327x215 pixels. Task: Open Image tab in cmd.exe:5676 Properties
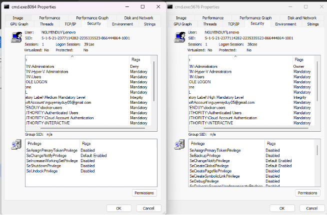[x=181, y=18]
